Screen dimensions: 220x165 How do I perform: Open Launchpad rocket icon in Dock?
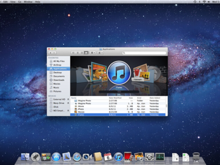tap(35, 157)
